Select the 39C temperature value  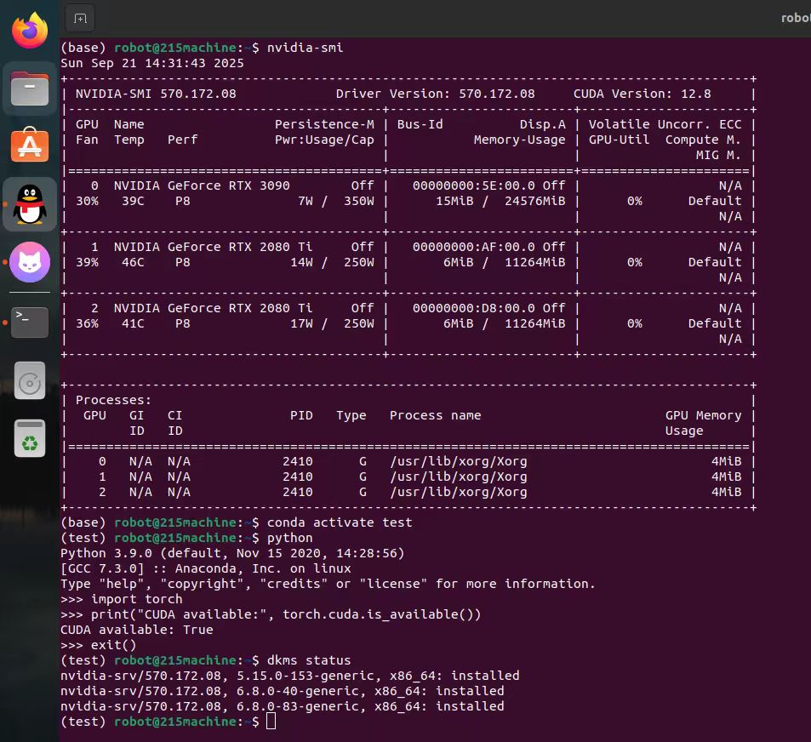tap(133, 201)
